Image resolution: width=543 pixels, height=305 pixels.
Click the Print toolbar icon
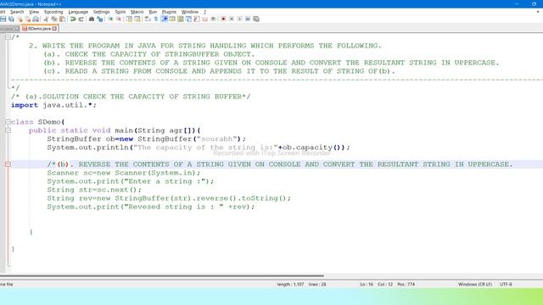(x=36, y=19)
